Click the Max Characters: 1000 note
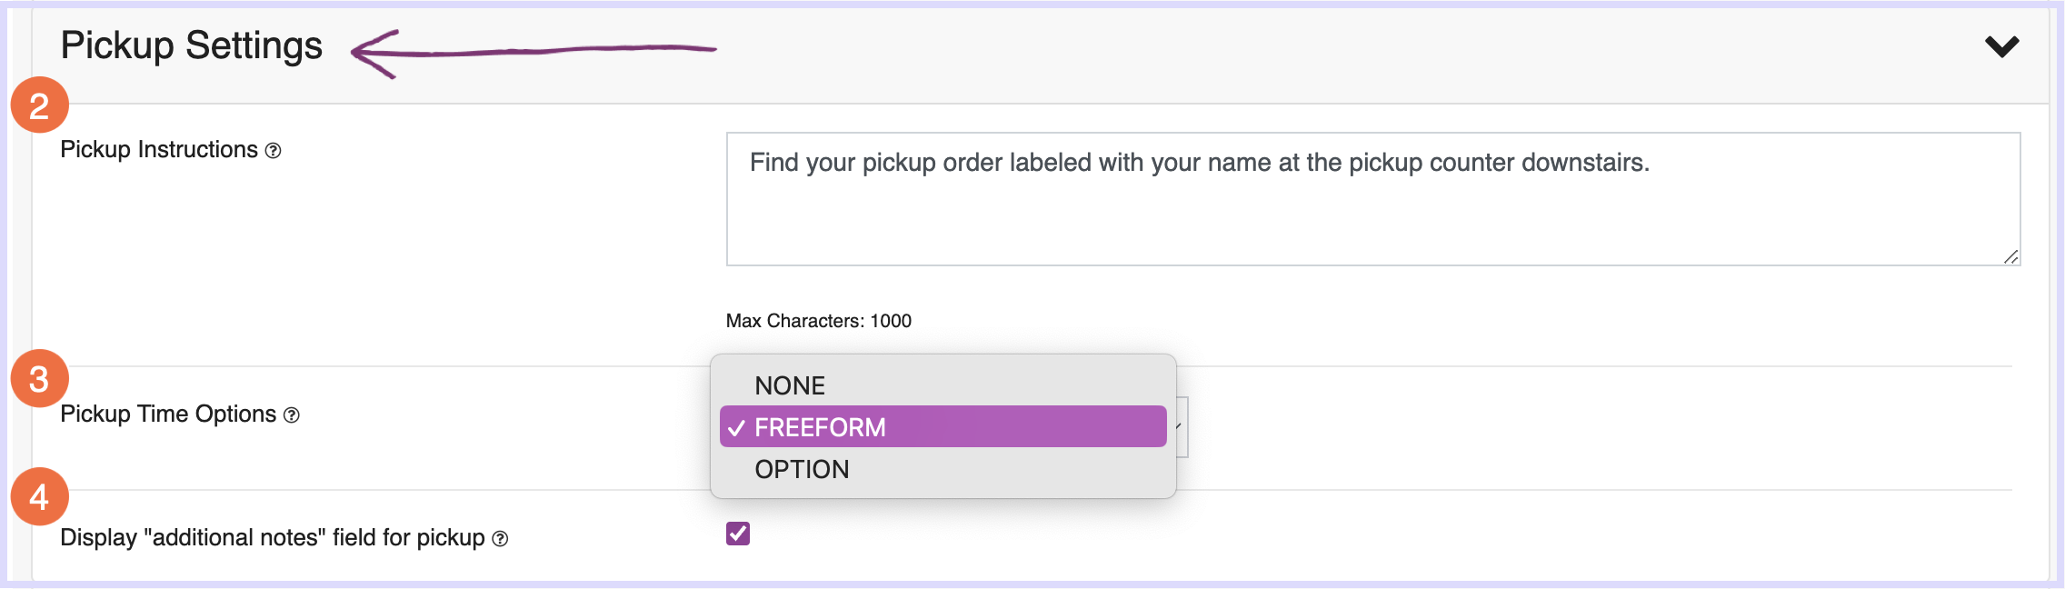 click(x=819, y=321)
